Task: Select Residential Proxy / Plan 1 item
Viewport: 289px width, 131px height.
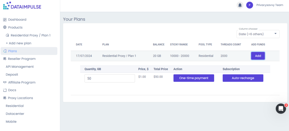Action: point(30,35)
